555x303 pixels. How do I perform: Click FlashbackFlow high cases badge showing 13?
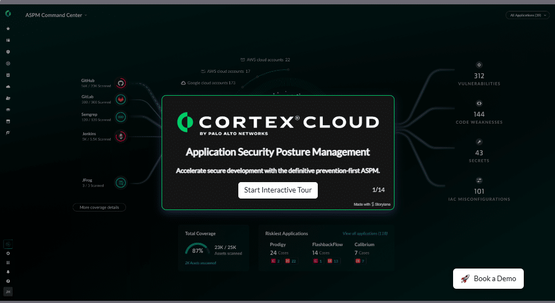click(333, 261)
